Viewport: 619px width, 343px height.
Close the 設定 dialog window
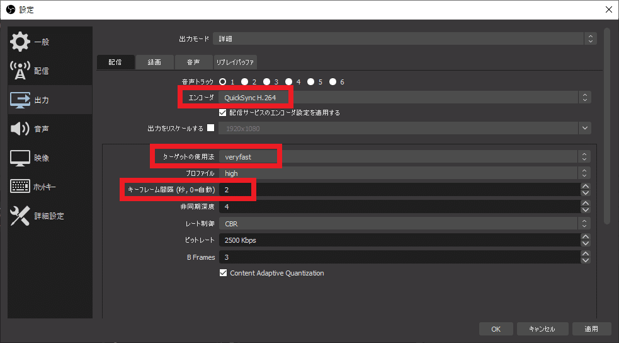(x=609, y=9)
